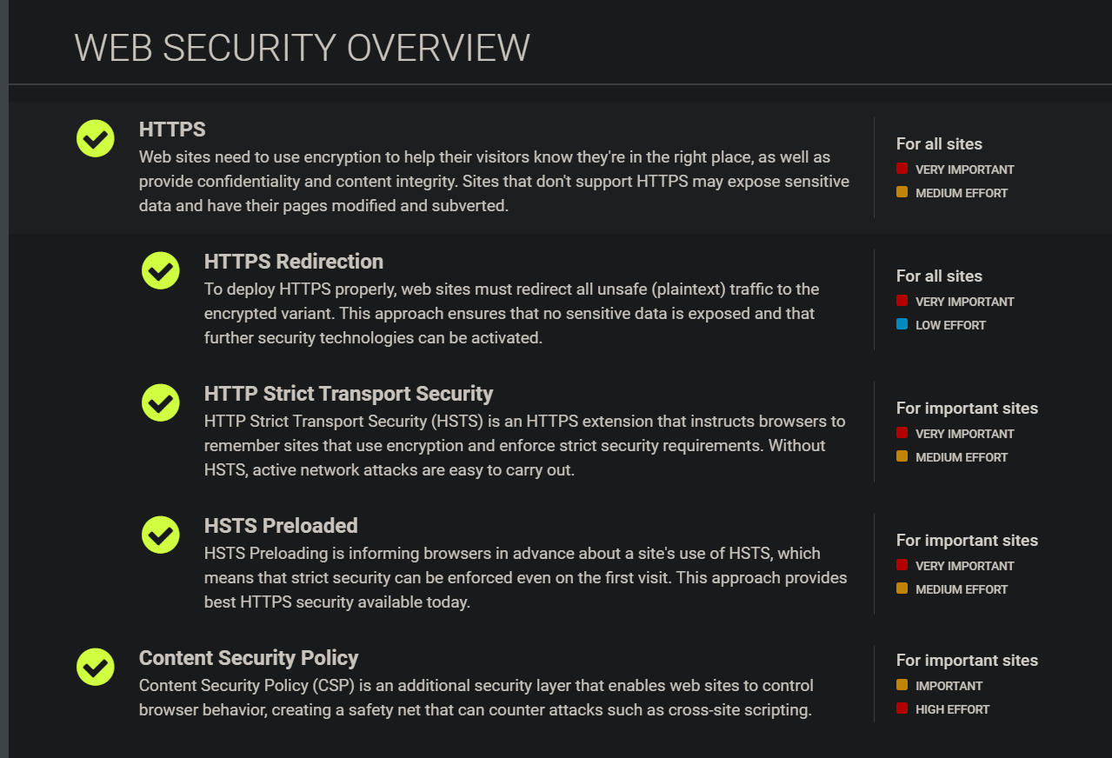
Task: Click the green checkmark beside HTTPS
Action: [95, 138]
